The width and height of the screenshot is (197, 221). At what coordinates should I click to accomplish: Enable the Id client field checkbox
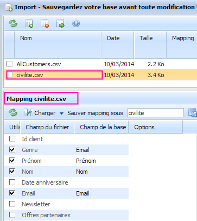click(12, 139)
